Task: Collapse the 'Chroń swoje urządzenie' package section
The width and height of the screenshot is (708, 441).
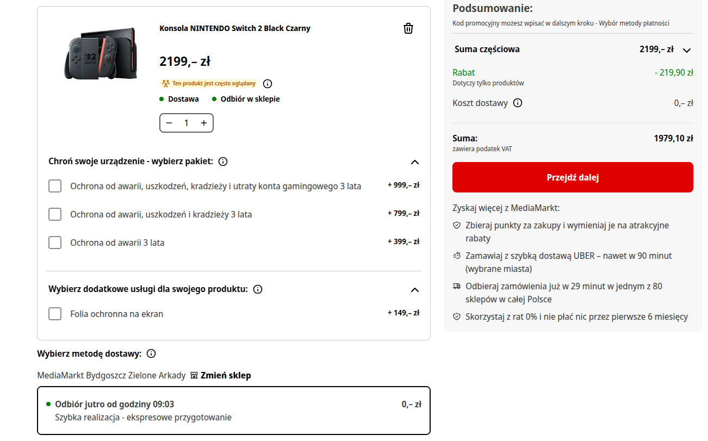Action: click(415, 162)
